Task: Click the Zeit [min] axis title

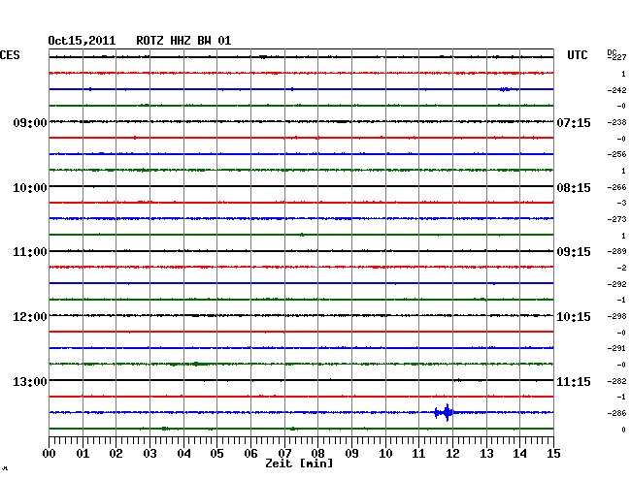Action: coord(299,463)
